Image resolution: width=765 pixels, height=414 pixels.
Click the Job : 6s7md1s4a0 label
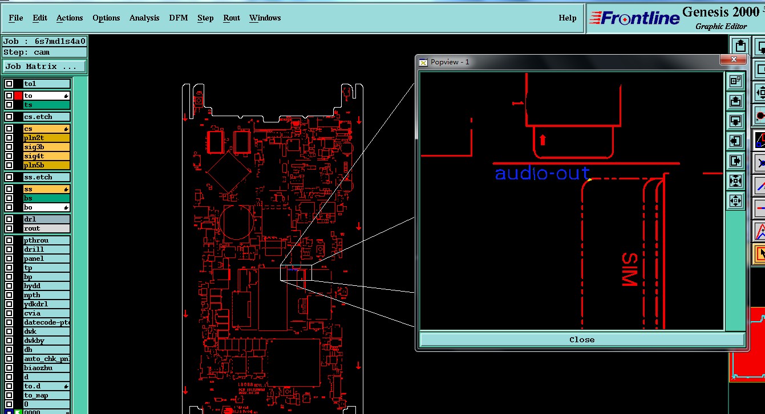click(x=44, y=41)
